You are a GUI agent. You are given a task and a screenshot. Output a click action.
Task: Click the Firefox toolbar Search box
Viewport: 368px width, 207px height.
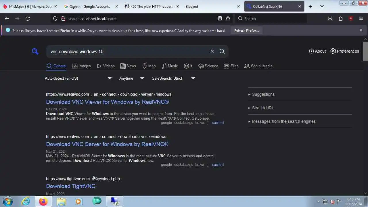point(271,19)
